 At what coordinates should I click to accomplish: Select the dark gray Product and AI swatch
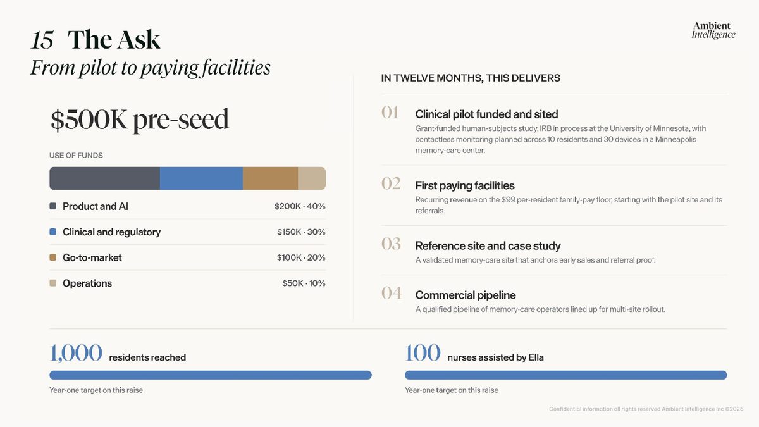click(53, 206)
